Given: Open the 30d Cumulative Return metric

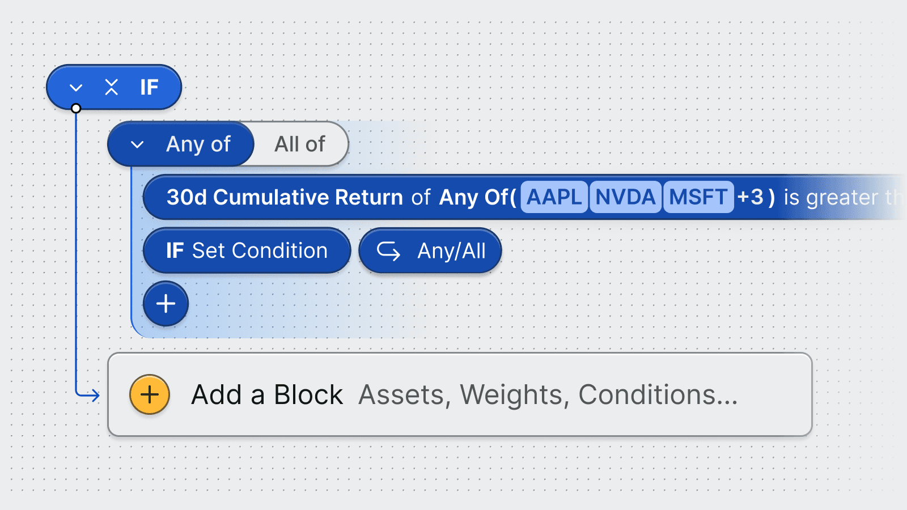Looking at the screenshot, I should click(x=285, y=197).
